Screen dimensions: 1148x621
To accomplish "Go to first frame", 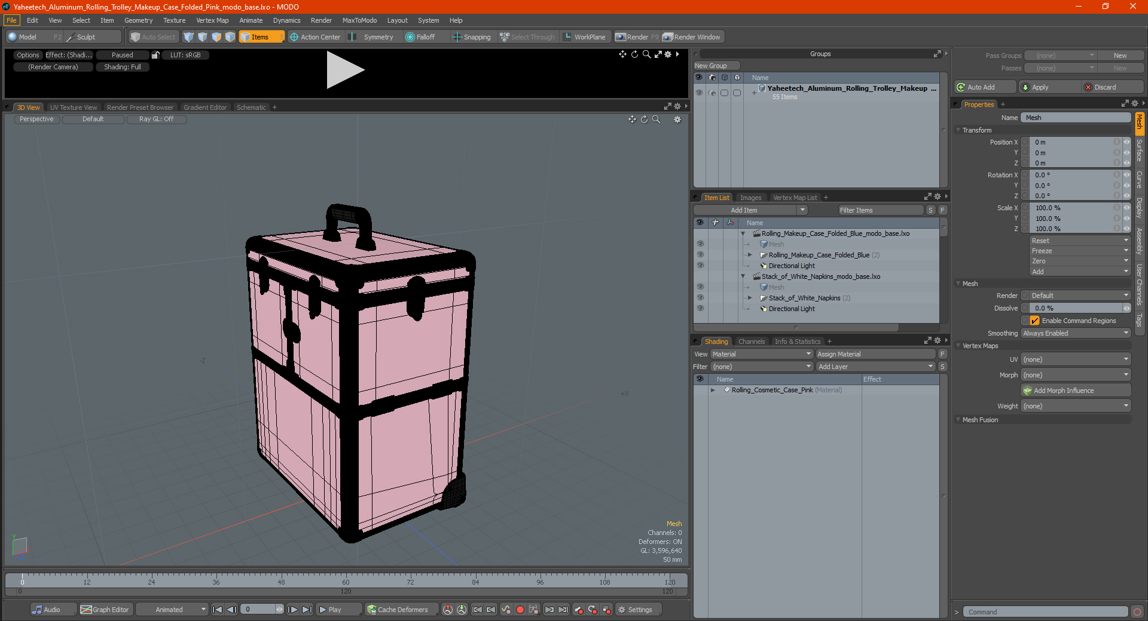I will (x=218, y=610).
